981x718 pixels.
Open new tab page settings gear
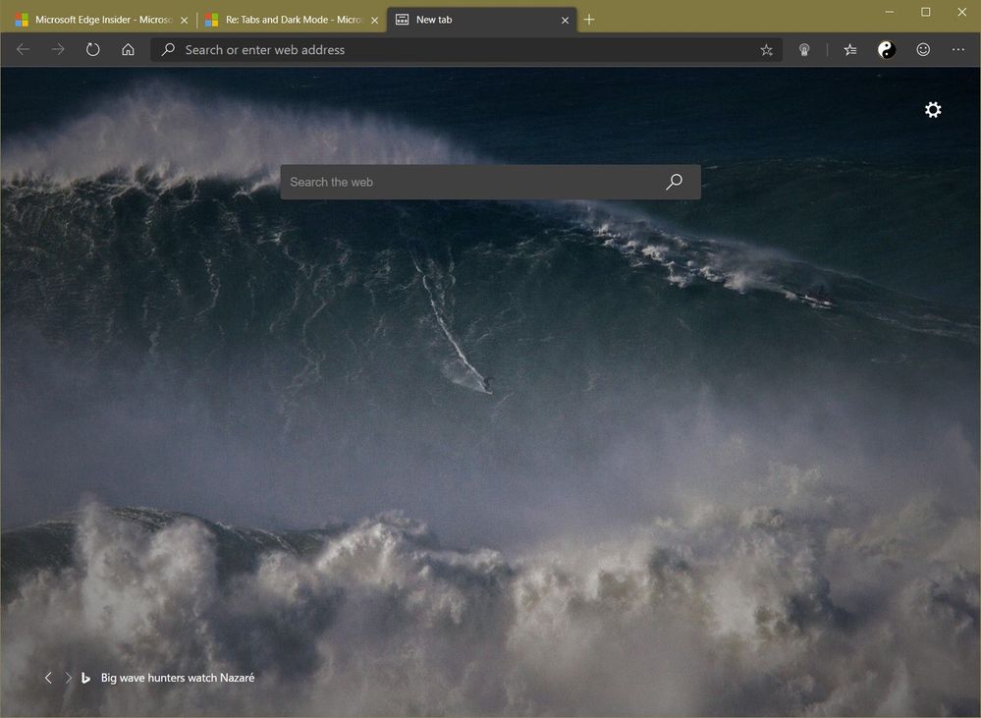coord(933,110)
